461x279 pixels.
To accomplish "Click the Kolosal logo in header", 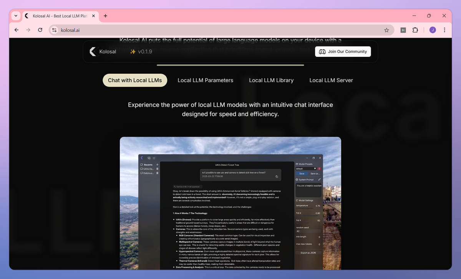I will click(103, 51).
